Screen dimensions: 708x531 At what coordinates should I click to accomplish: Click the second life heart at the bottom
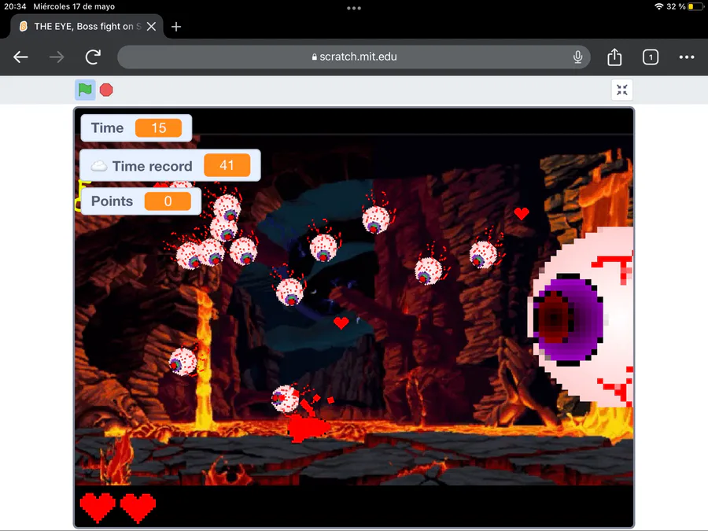coord(138,507)
